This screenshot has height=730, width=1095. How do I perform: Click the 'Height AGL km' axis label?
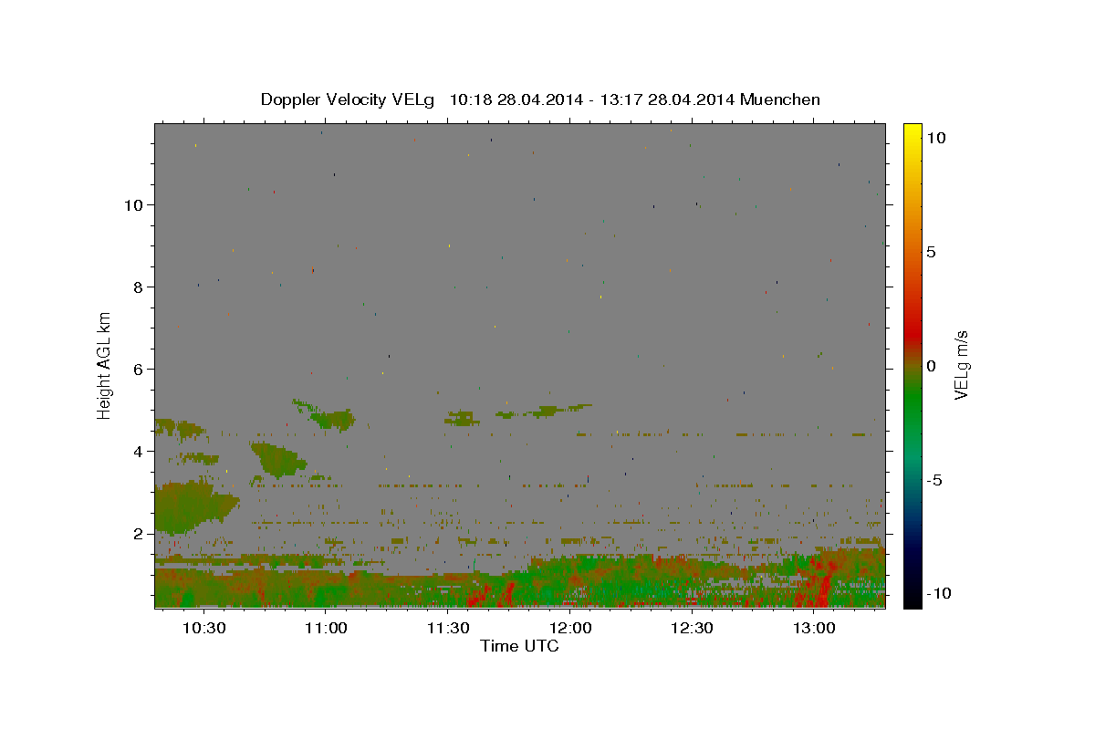105,366
